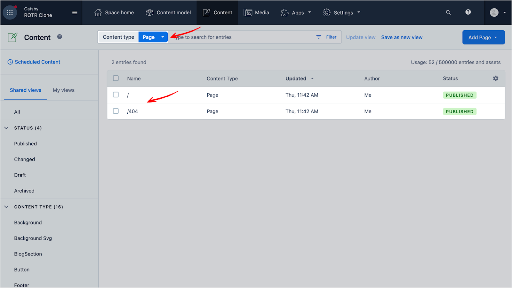Image resolution: width=512 pixels, height=288 pixels.
Task: Click help icon next to Content heading
Action: pyautogui.click(x=60, y=37)
